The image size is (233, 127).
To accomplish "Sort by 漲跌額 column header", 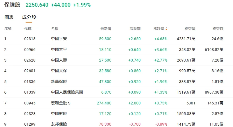I will (135, 29).
